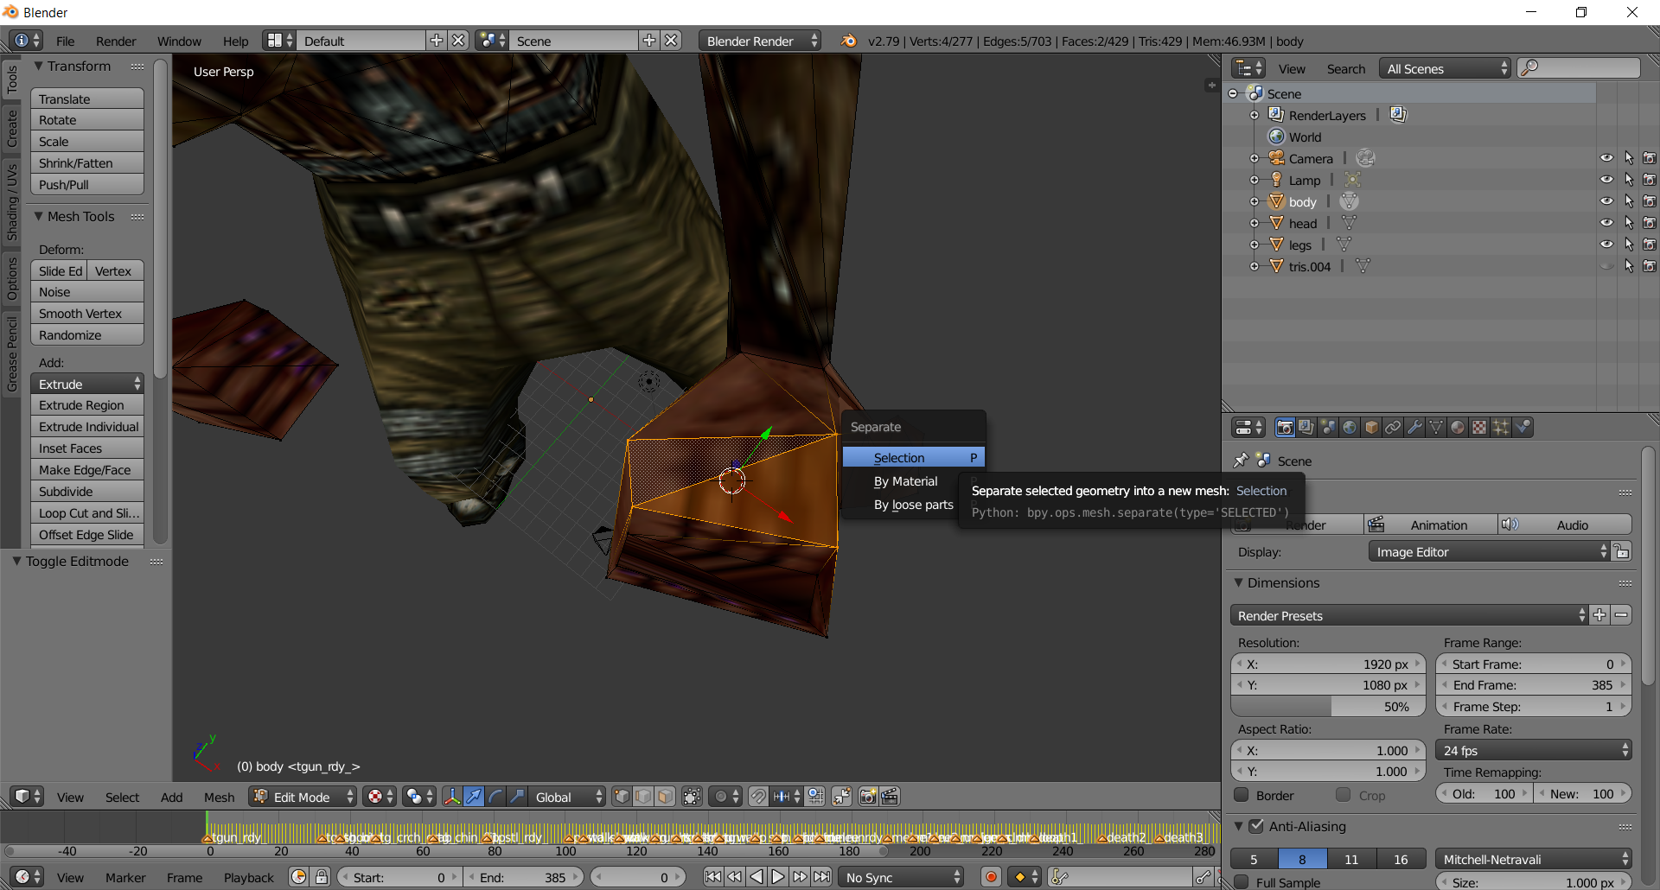Toggle Border checkbox in Dimensions panel
The image size is (1660, 890).
pyautogui.click(x=1242, y=795)
